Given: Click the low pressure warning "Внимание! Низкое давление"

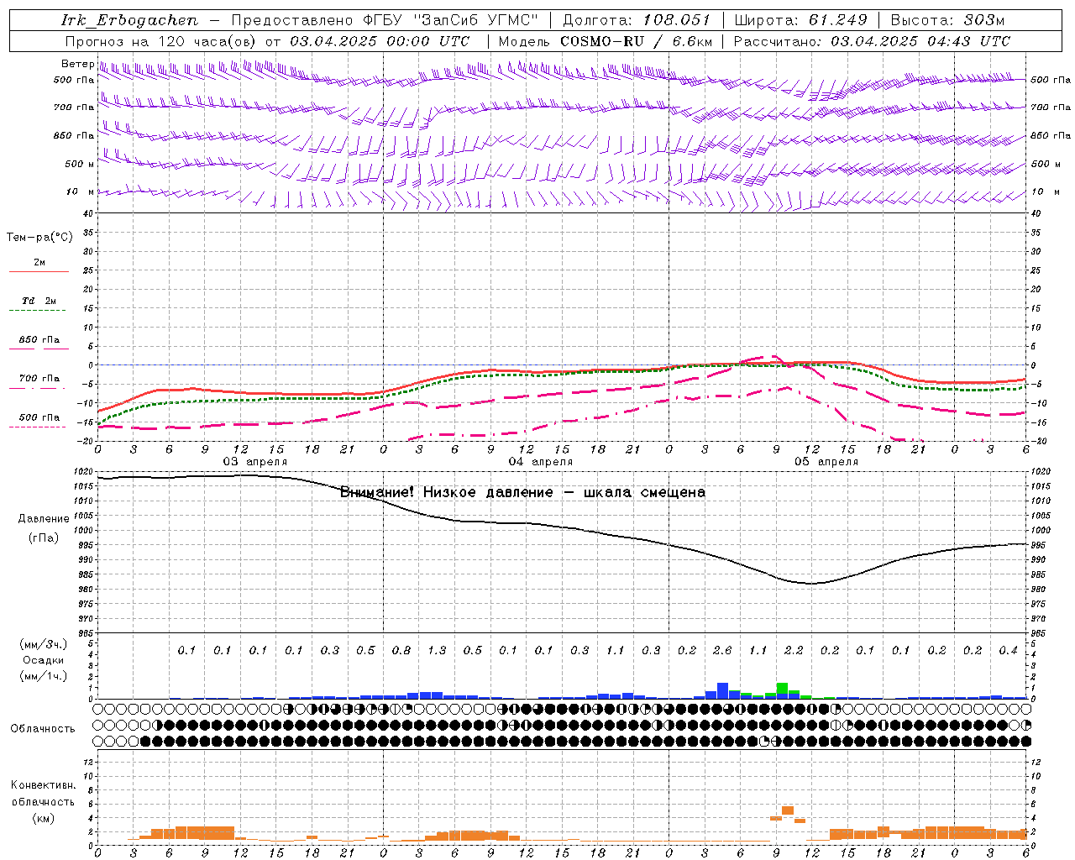Looking at the screenshot, I should [x=447, y=492].
